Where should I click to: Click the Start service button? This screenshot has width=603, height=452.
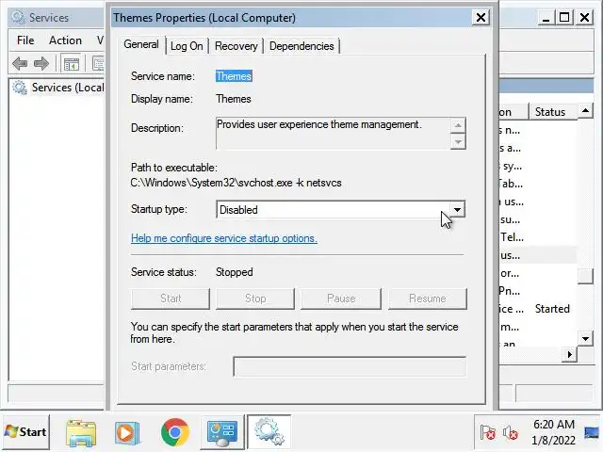coord(171,299)
